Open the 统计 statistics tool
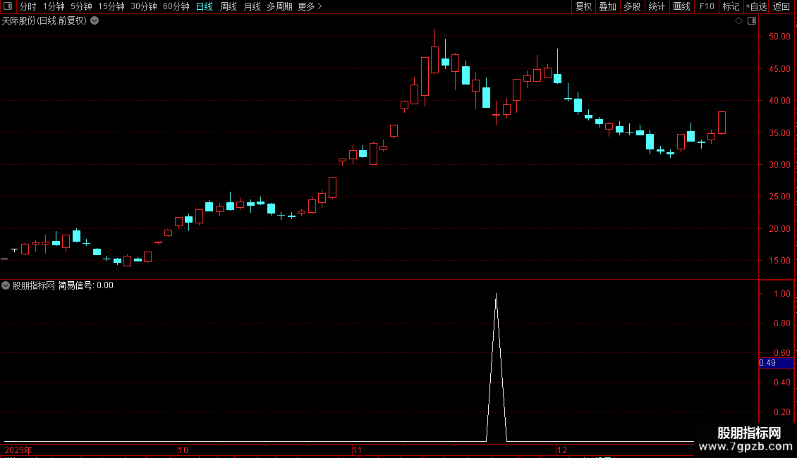 [x=657, y=6]
